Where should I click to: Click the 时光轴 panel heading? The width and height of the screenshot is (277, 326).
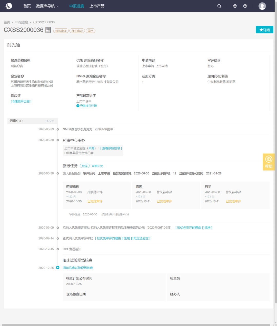click(x=14, y=45)
